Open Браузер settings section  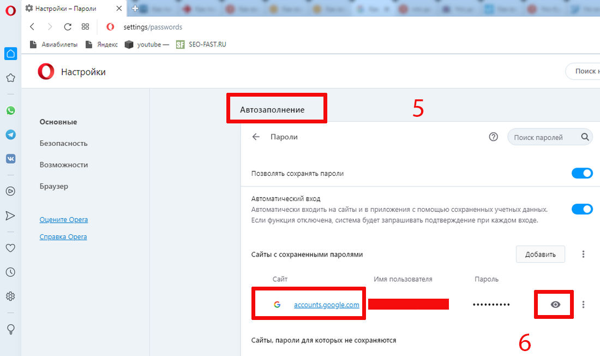pos(54,186)
